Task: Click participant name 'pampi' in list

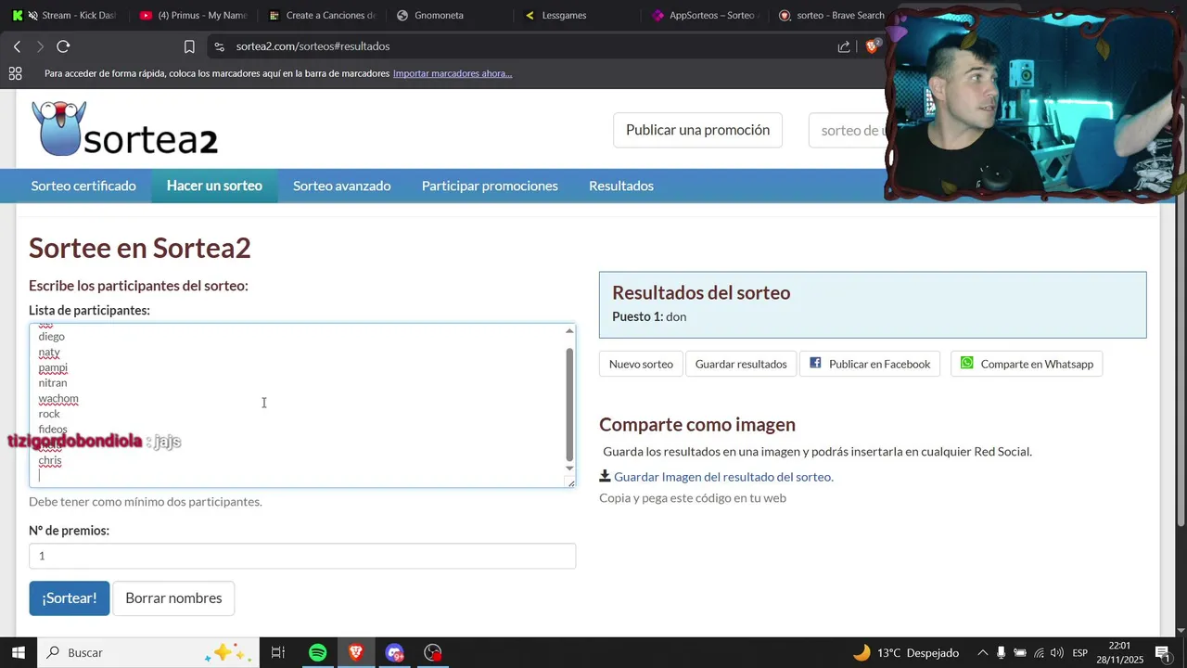Action: tap(53, 368)
